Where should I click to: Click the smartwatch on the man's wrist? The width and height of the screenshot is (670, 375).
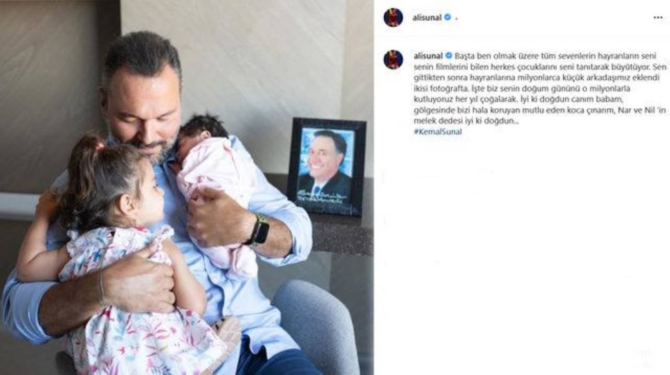point(259,229)
